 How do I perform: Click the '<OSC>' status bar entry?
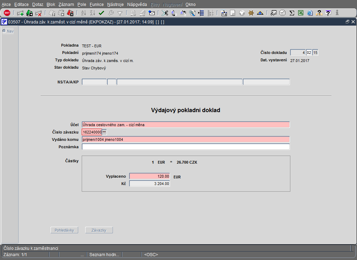(151, 254)
